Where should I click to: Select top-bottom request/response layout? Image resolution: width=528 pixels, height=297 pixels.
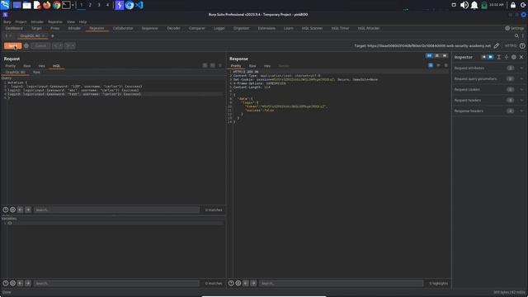[x=437, y=55]
